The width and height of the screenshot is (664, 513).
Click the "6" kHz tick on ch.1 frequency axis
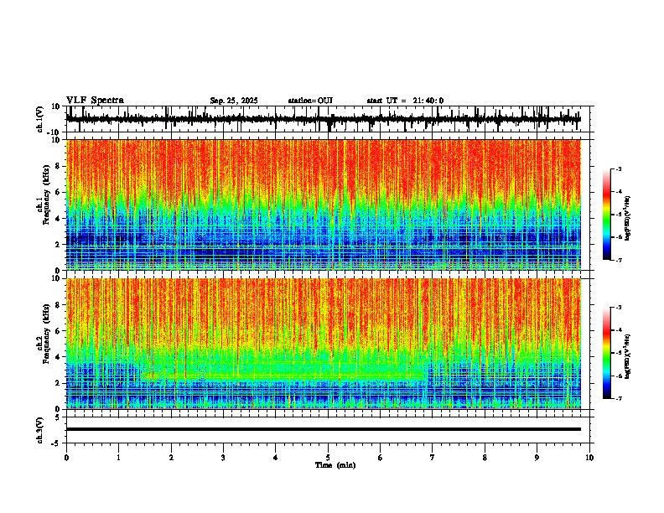pos(58,192)
